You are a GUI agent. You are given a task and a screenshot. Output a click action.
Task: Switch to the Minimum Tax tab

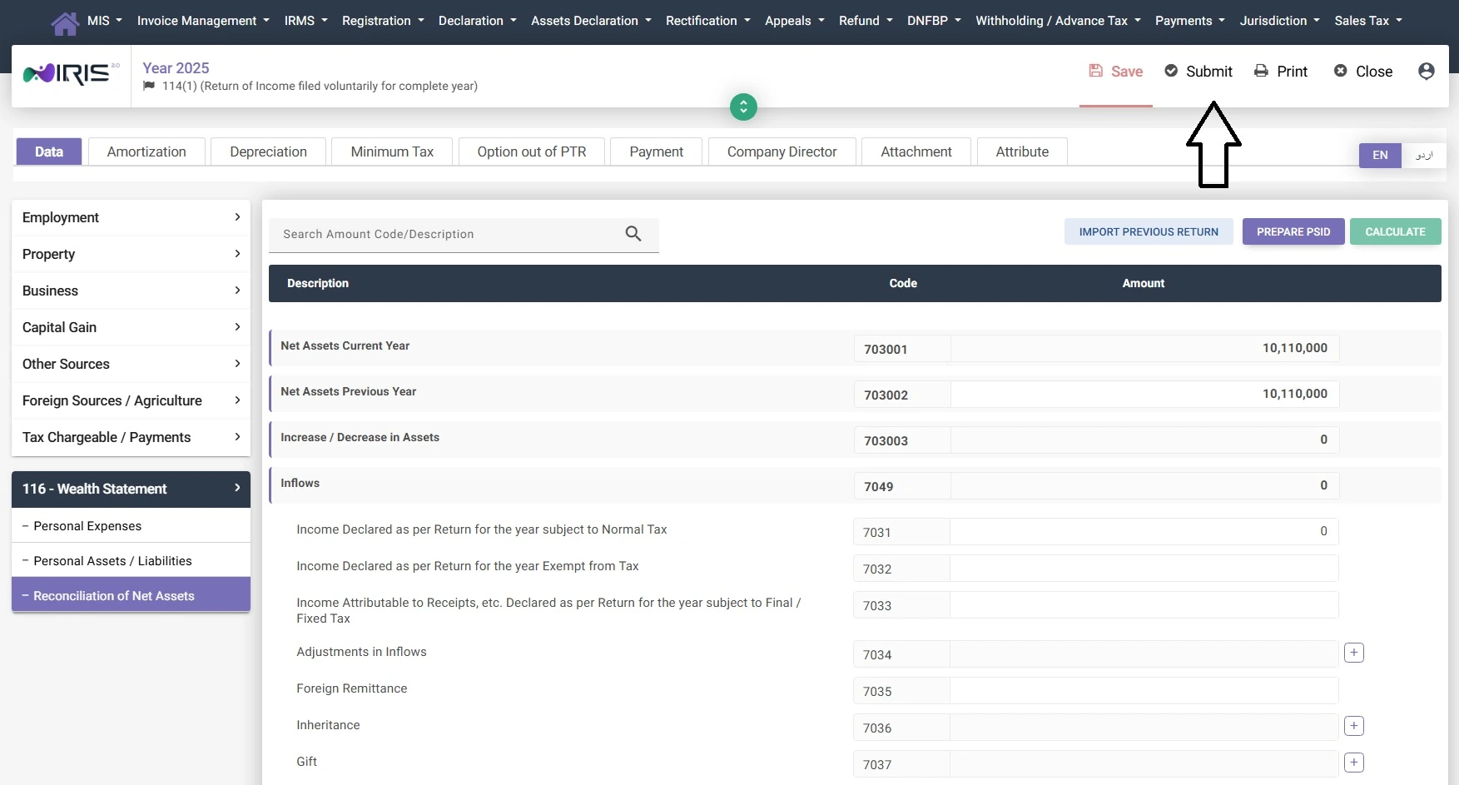point(392,152)
